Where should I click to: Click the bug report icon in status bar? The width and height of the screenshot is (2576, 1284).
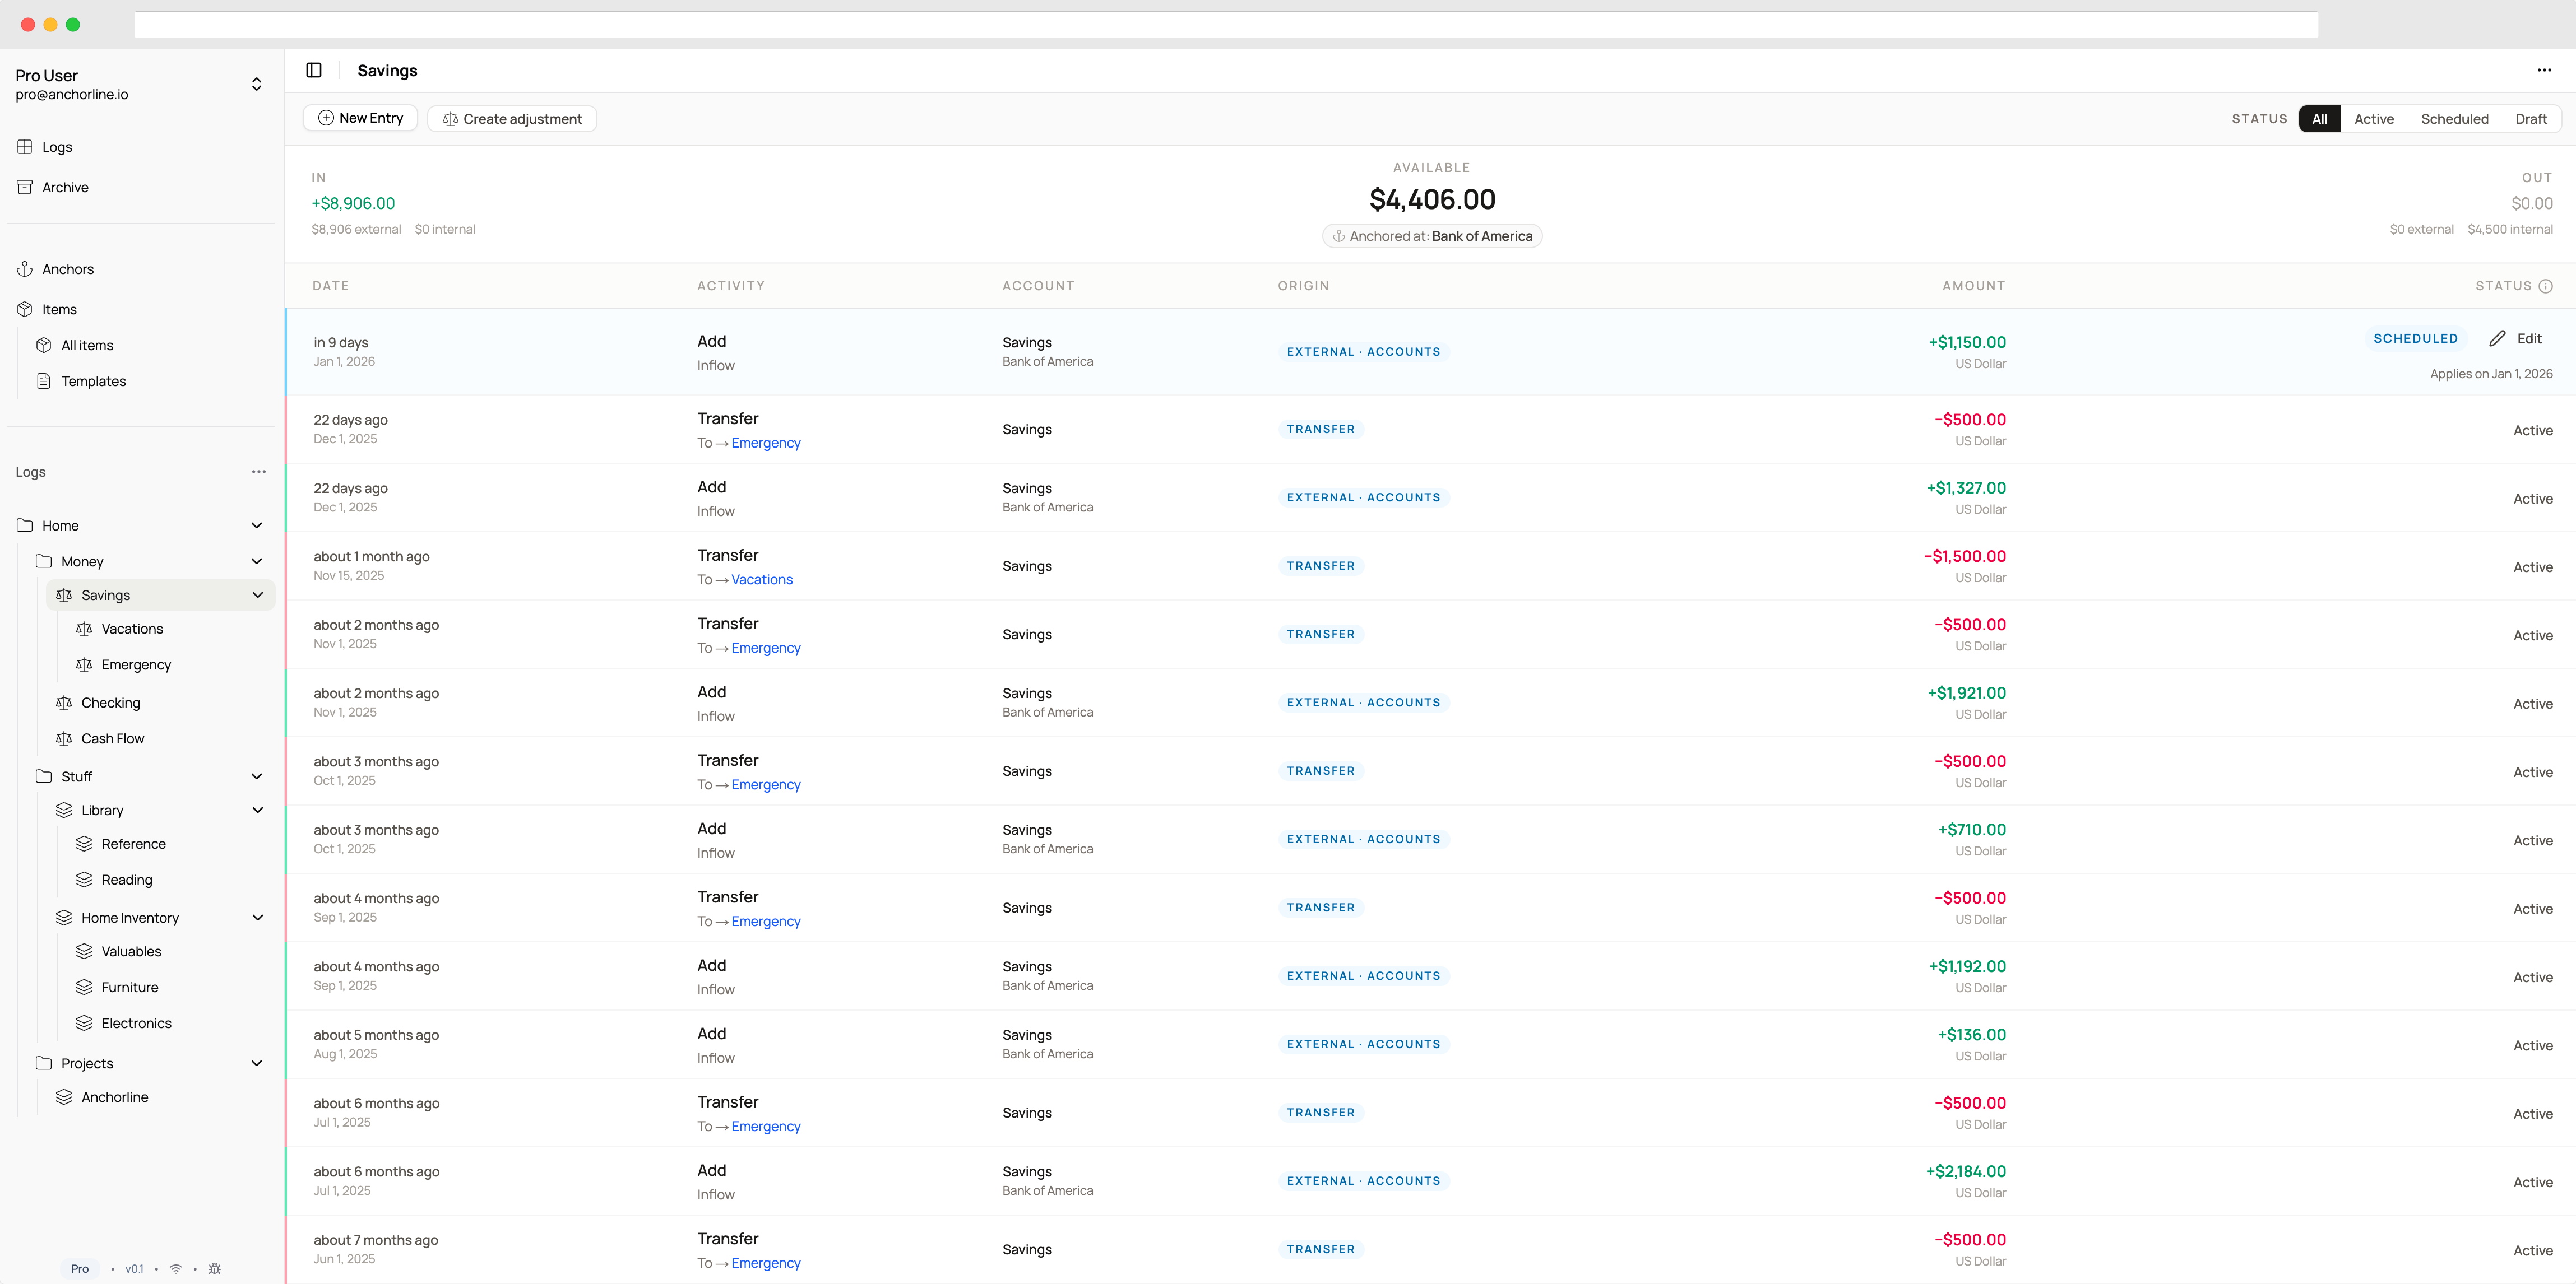click(x=214, y=1268)
